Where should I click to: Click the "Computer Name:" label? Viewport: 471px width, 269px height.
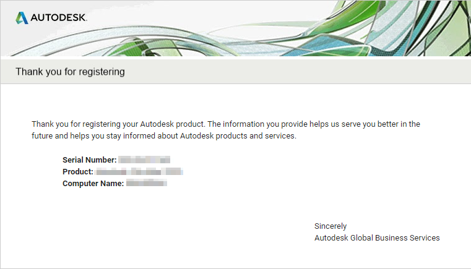pos(93,184)
